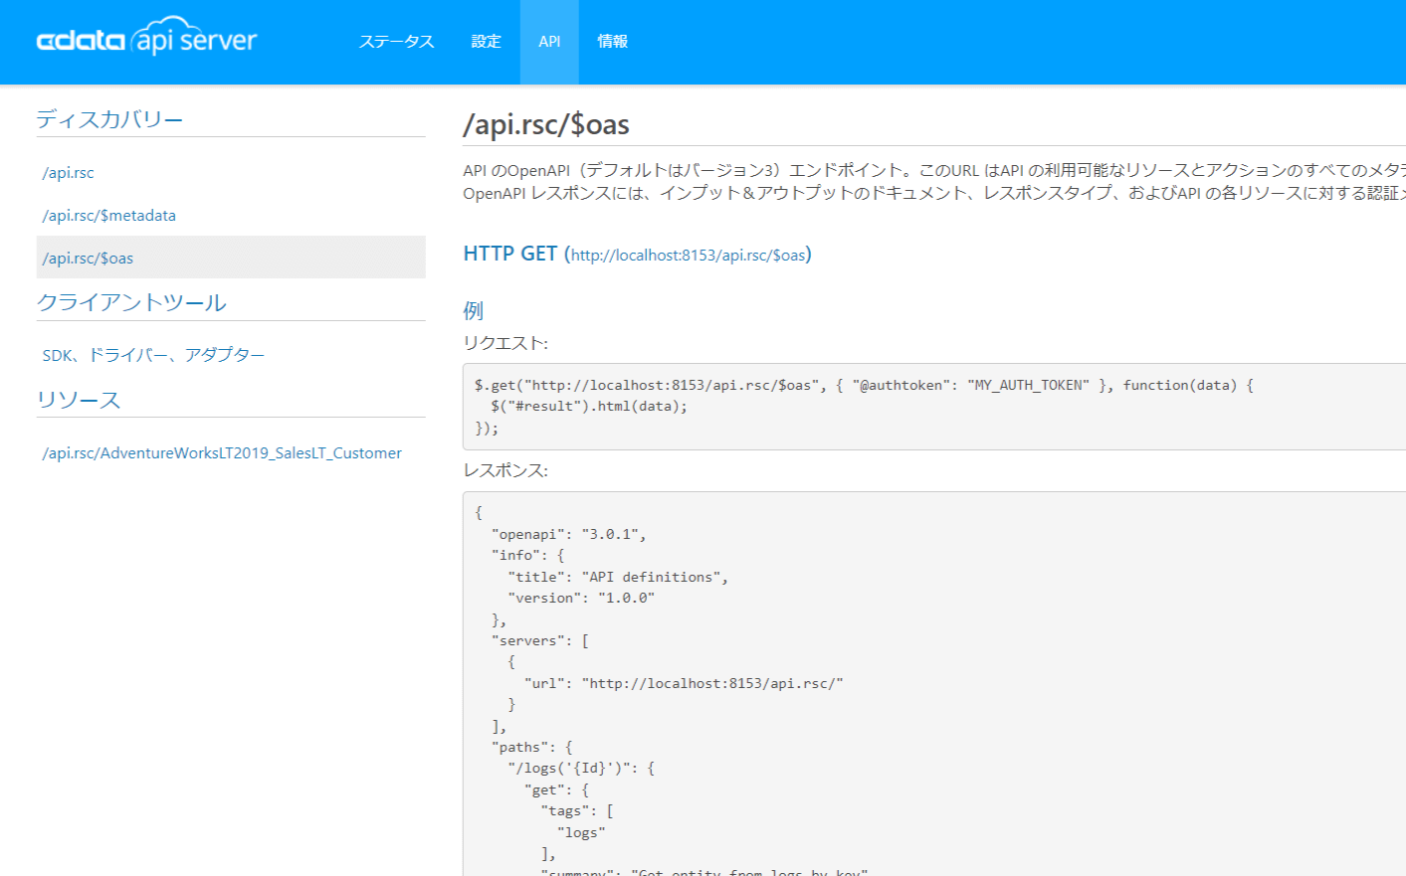1406x876 pixels.
Task: Click the /api.rsc/$oas page title
Action: click(x=546, y=125)
